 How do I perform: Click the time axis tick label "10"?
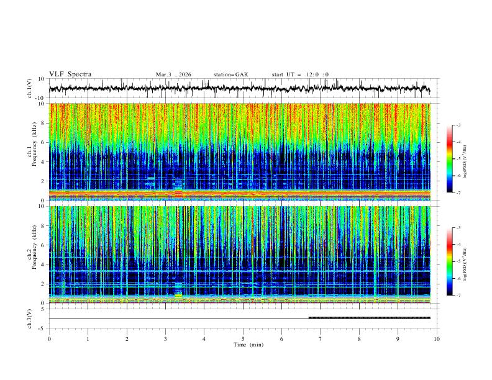coord(437,339)
